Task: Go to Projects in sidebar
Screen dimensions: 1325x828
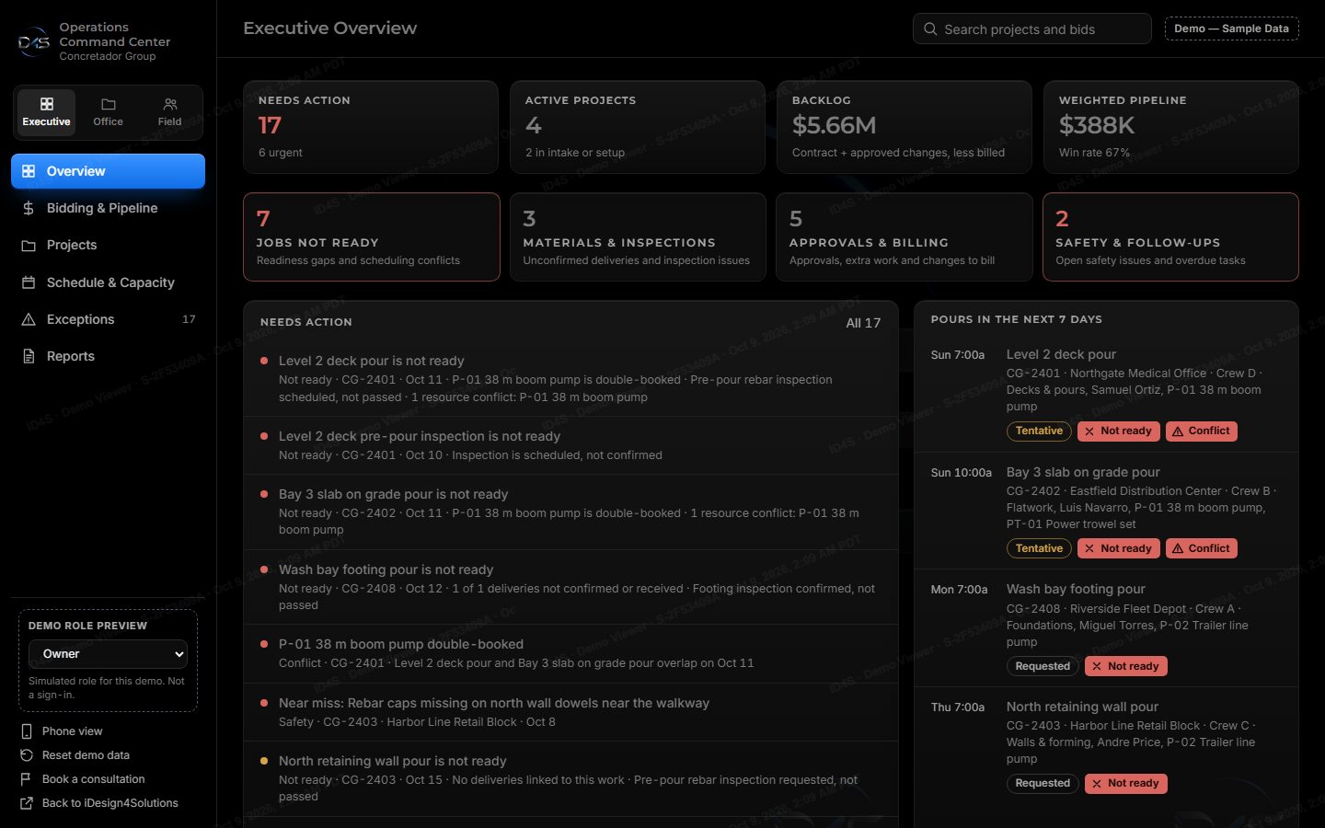Action: coord(108,245)
